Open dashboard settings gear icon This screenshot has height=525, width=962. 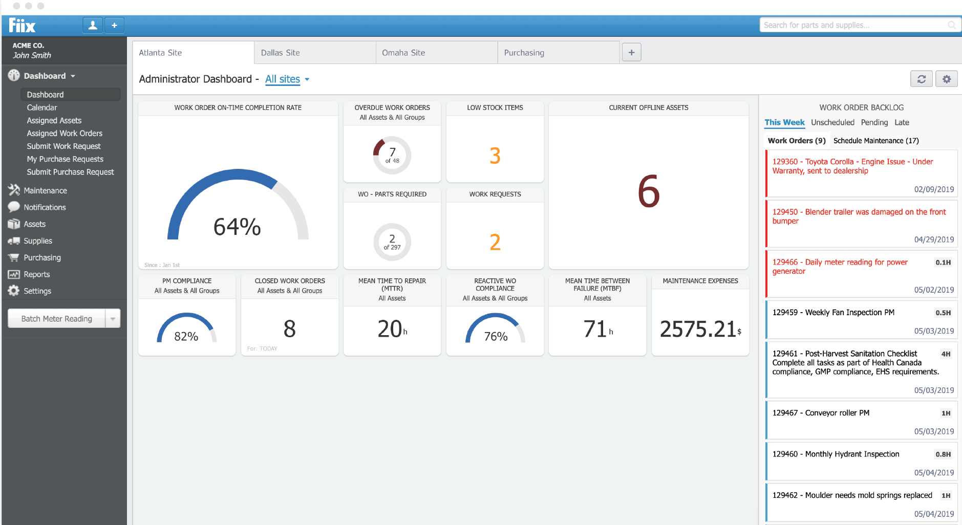tap(947, 79)
